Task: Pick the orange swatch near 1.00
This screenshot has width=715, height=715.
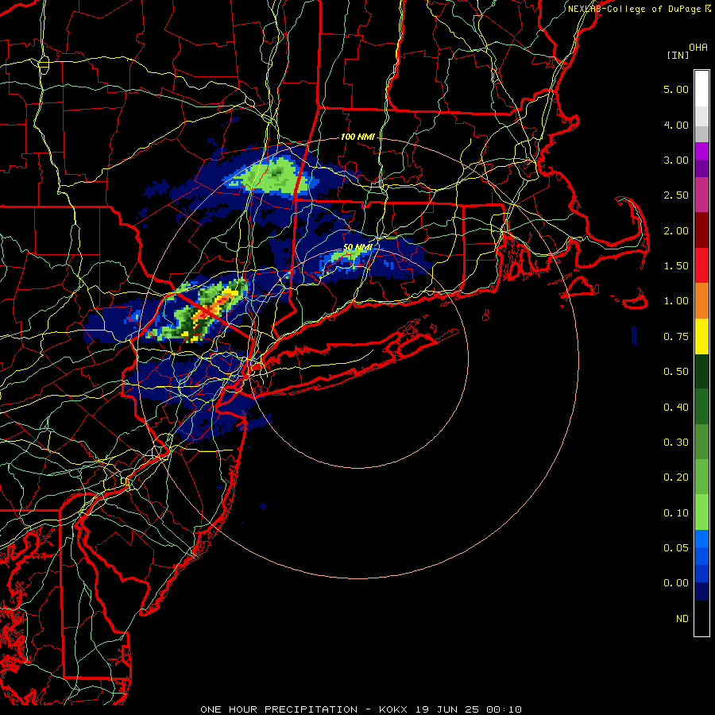Action: [701, 301]
